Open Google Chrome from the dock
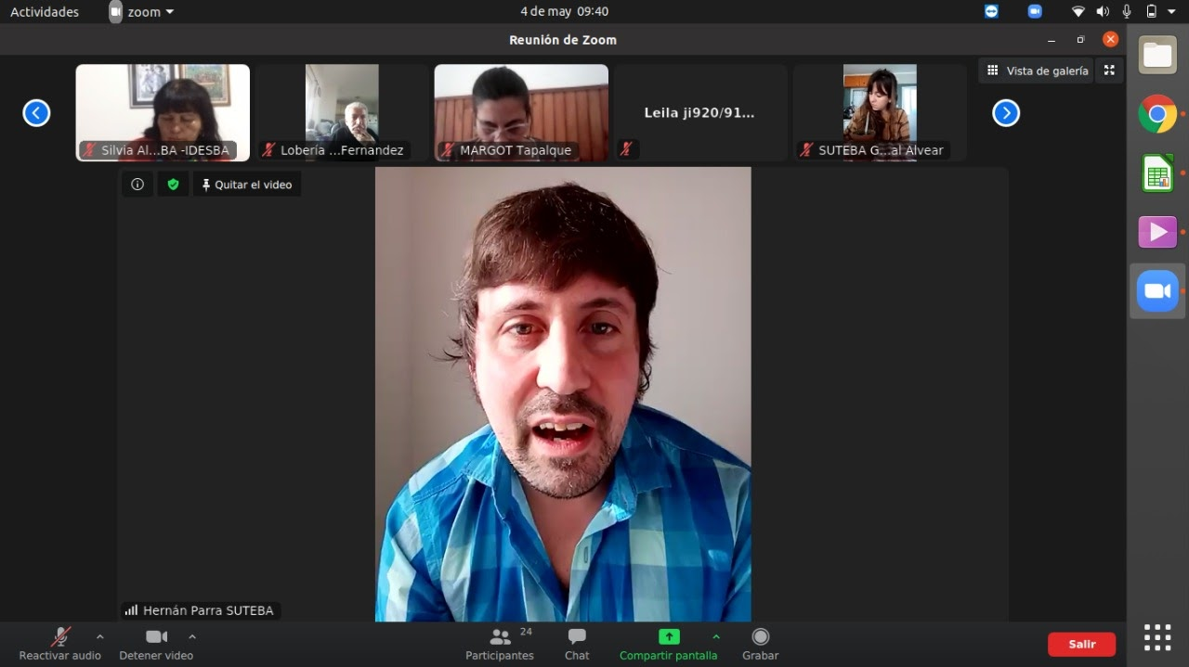 (x=1157, y=114)
